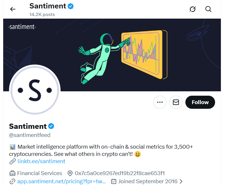Open the Grok icon in header

192,9
